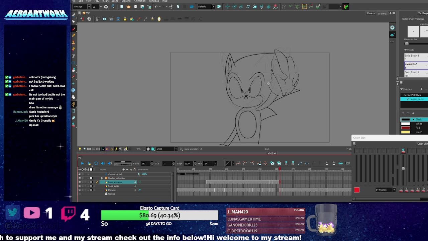Click the blue layers icon right of the canvas

[392, 35]
